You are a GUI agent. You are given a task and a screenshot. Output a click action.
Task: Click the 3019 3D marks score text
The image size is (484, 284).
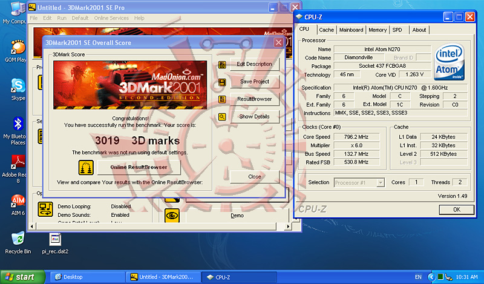137,140
